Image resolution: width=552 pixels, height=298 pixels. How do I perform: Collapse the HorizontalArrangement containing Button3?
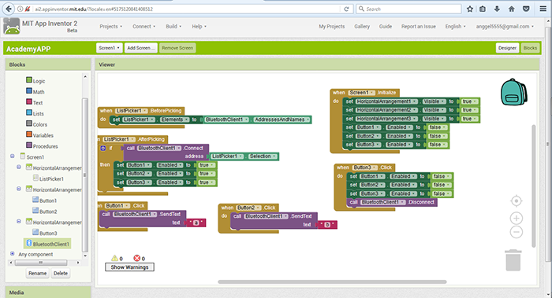click(x=19, y=222)
